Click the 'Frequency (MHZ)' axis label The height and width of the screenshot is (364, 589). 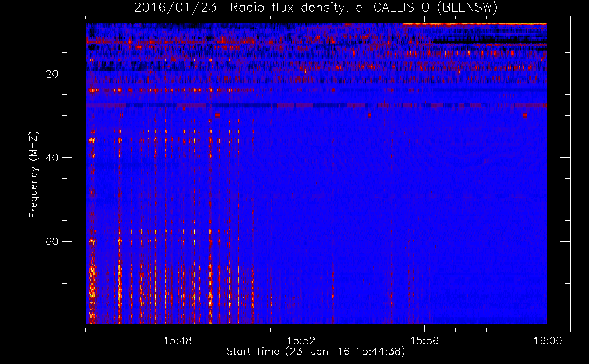(33, 175)
